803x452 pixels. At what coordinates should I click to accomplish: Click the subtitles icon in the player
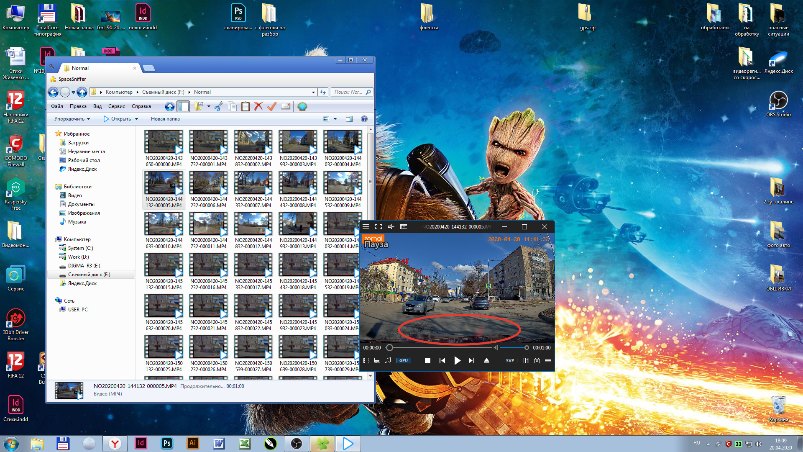[377, 360]
